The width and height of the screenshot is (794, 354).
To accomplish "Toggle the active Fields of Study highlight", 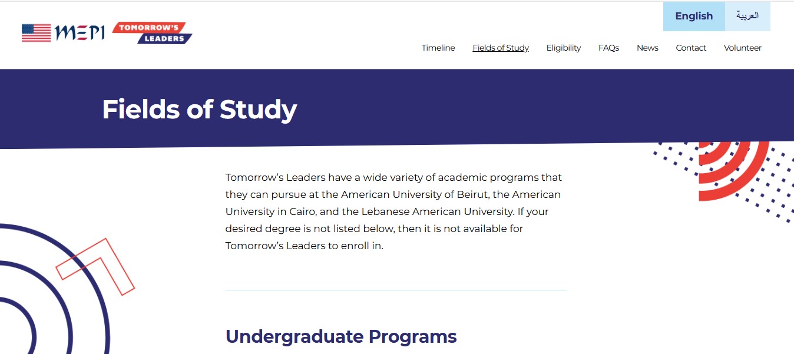I will pyautogui.click(x=501, y=48).
